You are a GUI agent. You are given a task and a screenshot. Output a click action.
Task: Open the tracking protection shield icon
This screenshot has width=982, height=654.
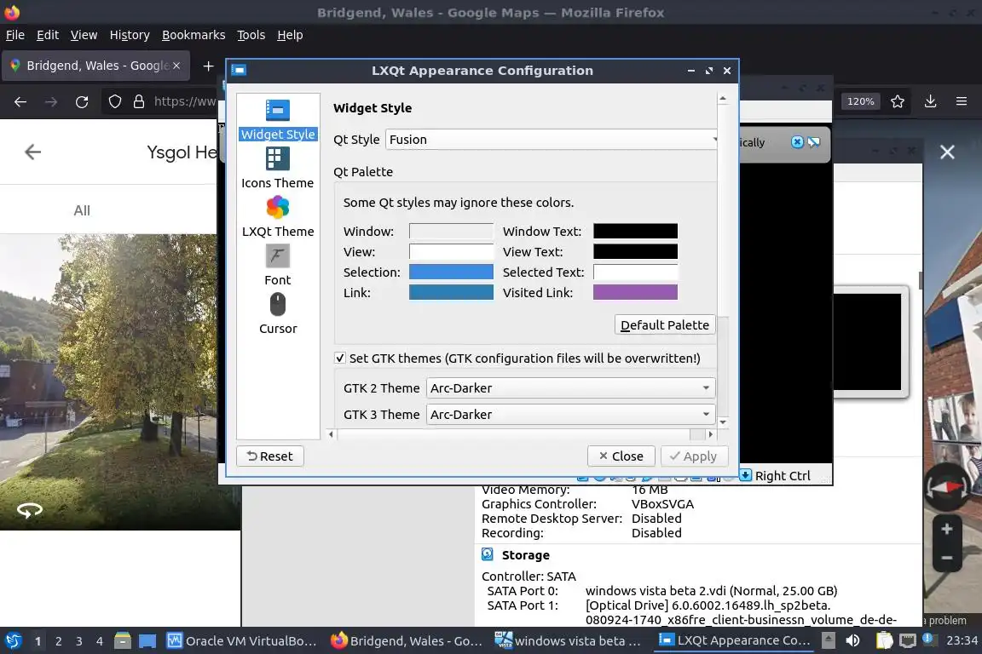click(114, 101)
